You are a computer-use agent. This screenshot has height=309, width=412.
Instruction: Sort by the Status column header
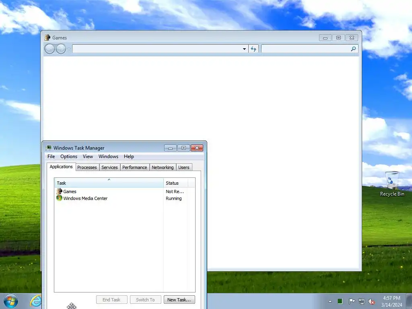(175, 183)
